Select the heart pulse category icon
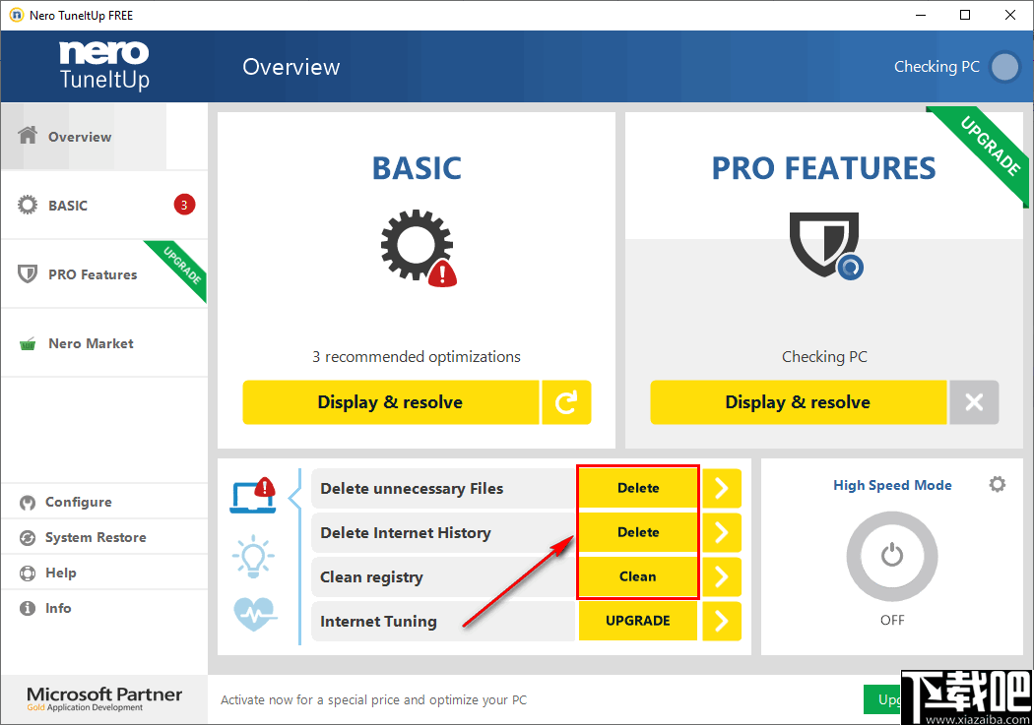Screen dimensions: 1034x725 pos(255,614)
